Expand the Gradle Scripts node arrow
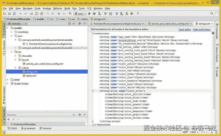Viewport: 221px width, 136px height. [8, 83]
